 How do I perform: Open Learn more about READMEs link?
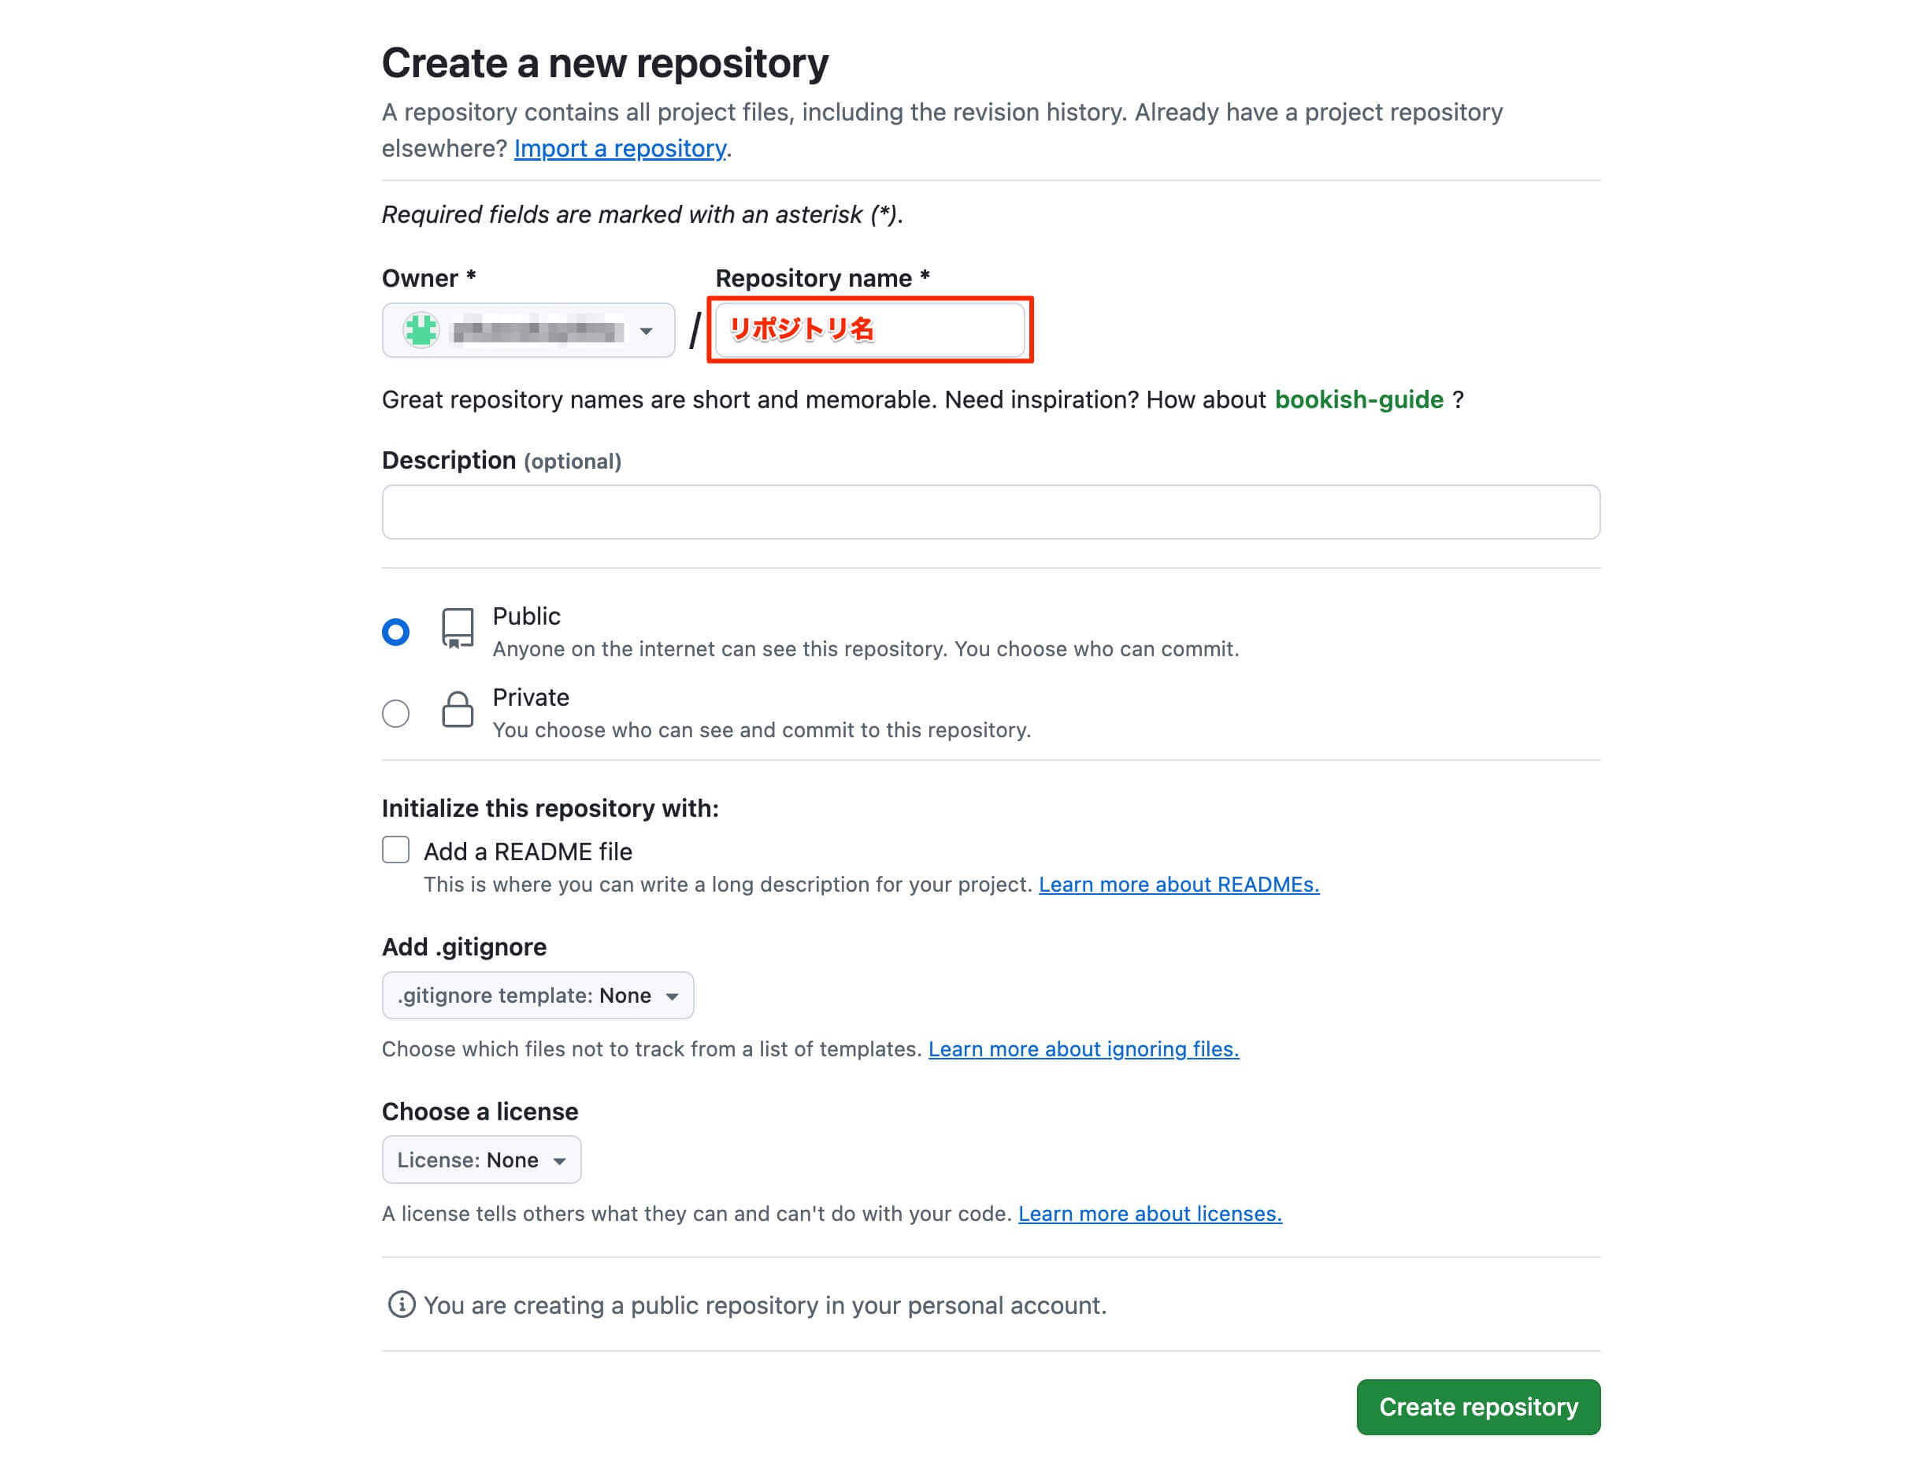[1179, 884]
